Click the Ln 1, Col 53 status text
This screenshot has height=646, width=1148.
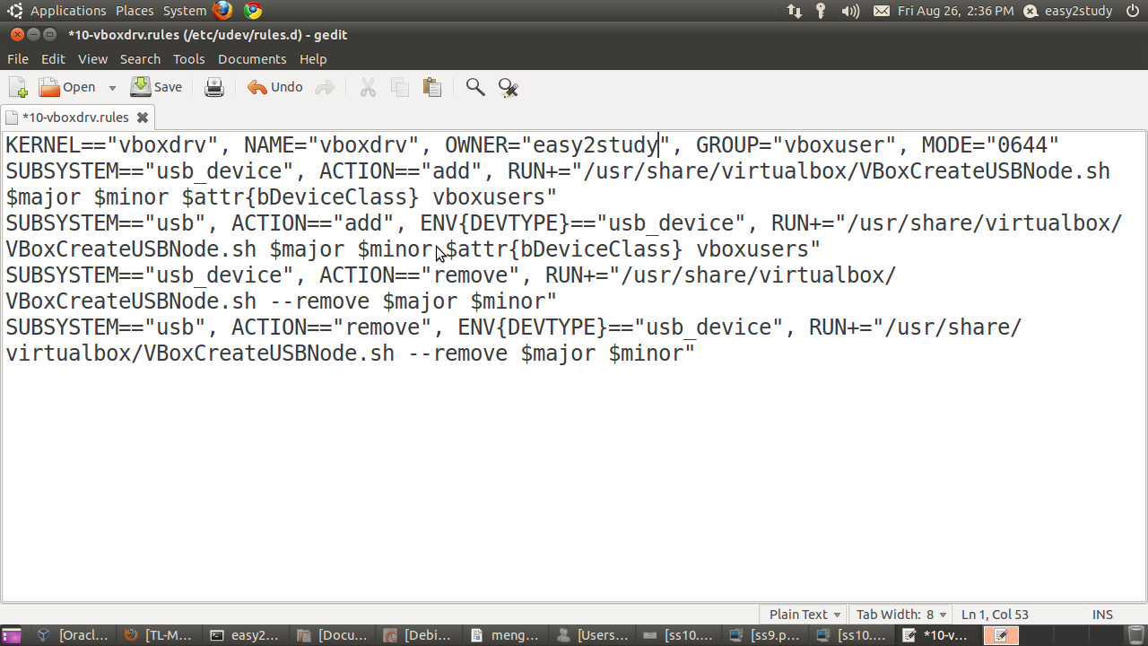995,615
